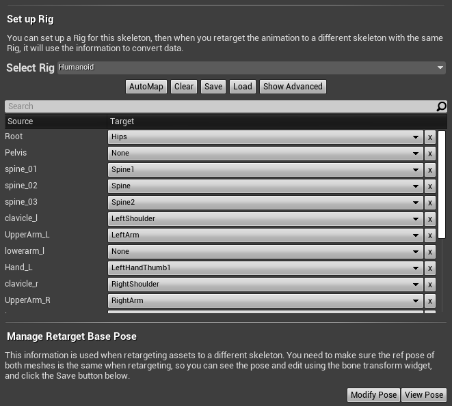Select the spine_01 source label
Screen dimensions: 452x406
point(21,169)
